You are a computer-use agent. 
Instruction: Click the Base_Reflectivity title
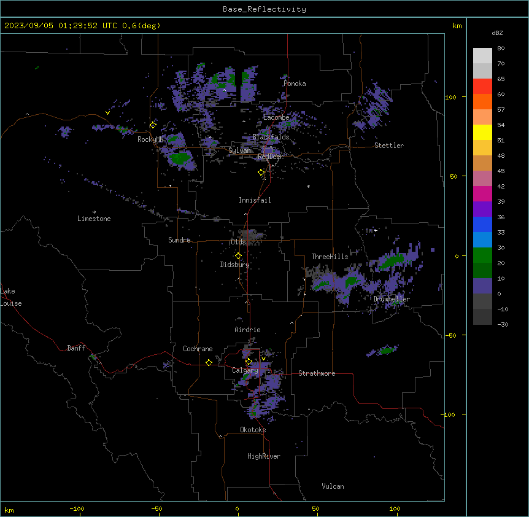[264, 9]
